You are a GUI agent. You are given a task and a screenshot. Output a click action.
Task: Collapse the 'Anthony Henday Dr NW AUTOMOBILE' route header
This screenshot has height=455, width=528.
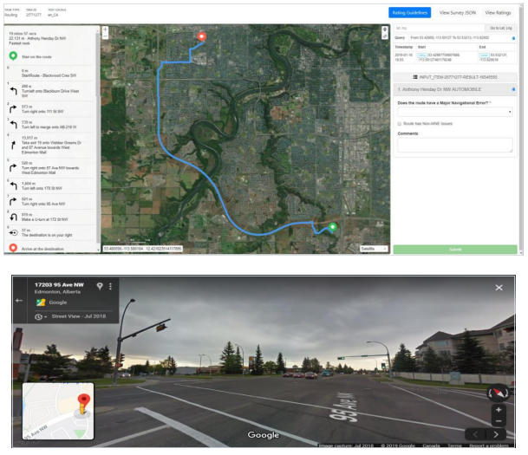click(x=455, y=89)
